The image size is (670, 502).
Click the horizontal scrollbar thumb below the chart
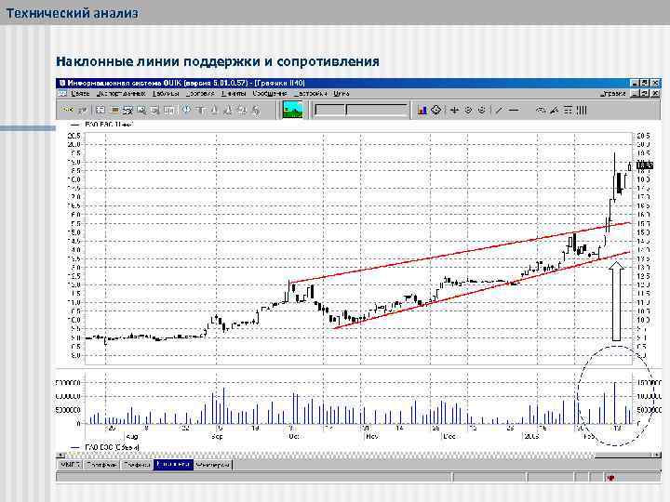click(623, 455)
